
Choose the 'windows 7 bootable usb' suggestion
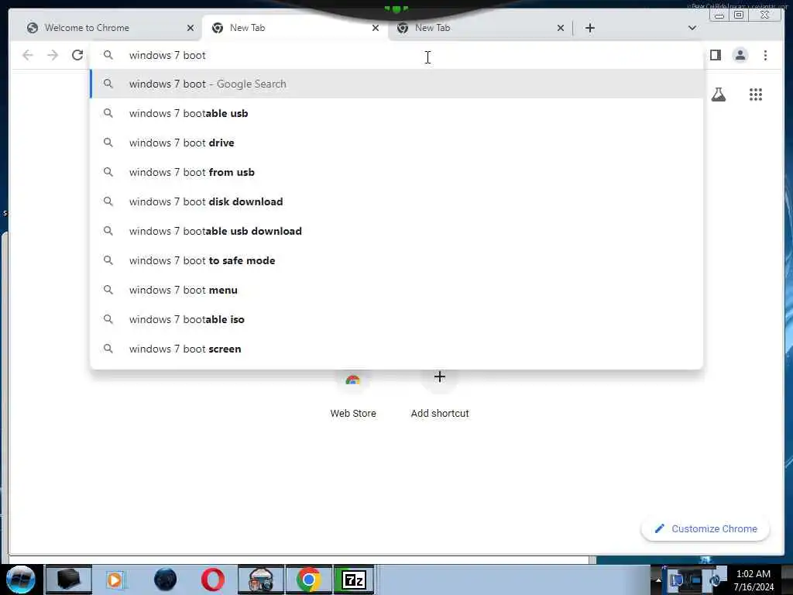(396, 113)
